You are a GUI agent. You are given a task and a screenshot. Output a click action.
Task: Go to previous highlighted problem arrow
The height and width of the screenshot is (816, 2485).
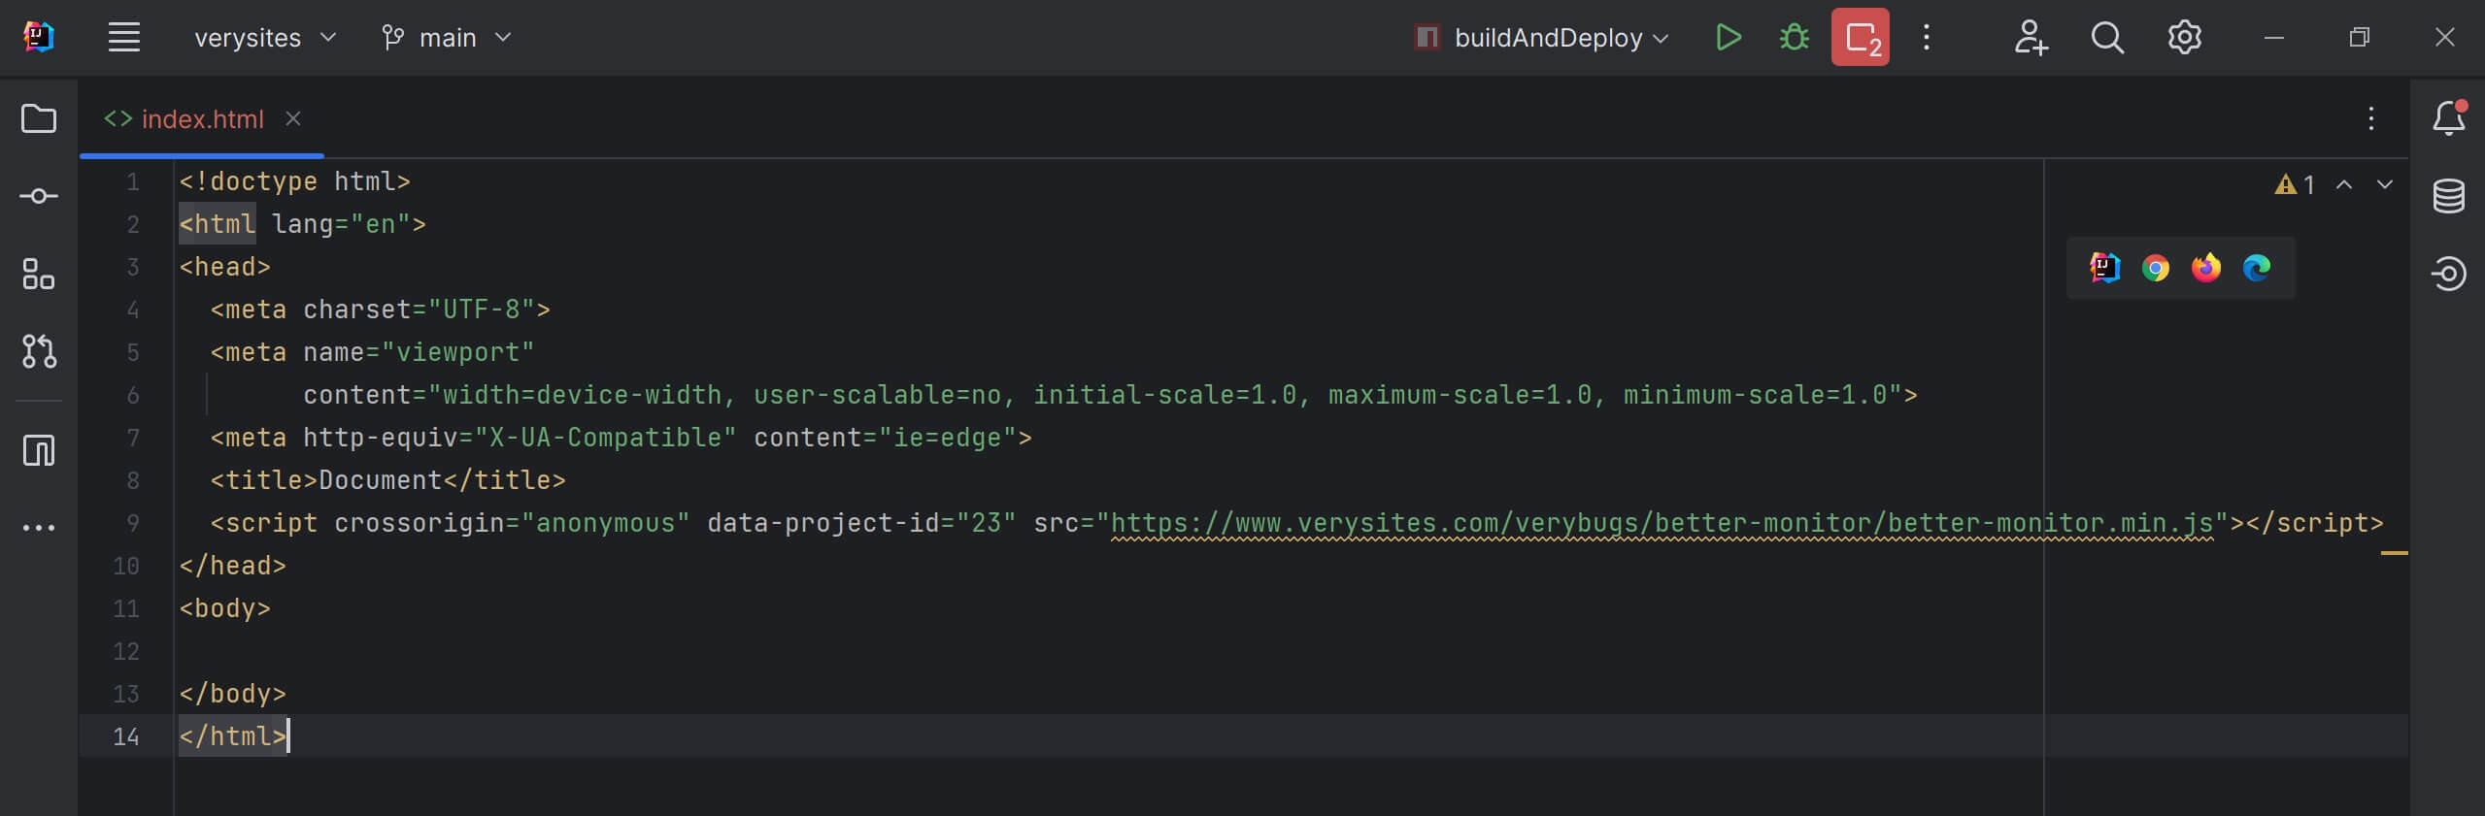2344,184
